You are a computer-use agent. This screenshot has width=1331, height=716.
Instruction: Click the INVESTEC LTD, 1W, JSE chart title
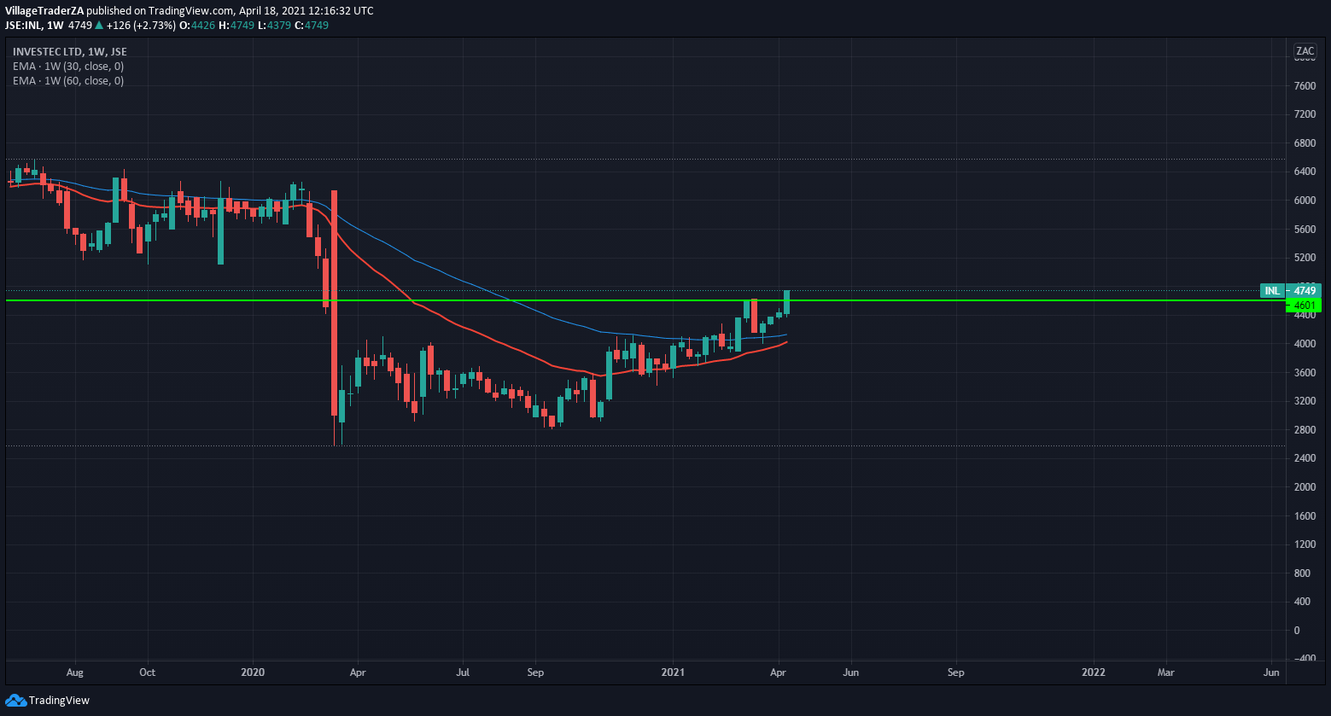tap(70, 51)
